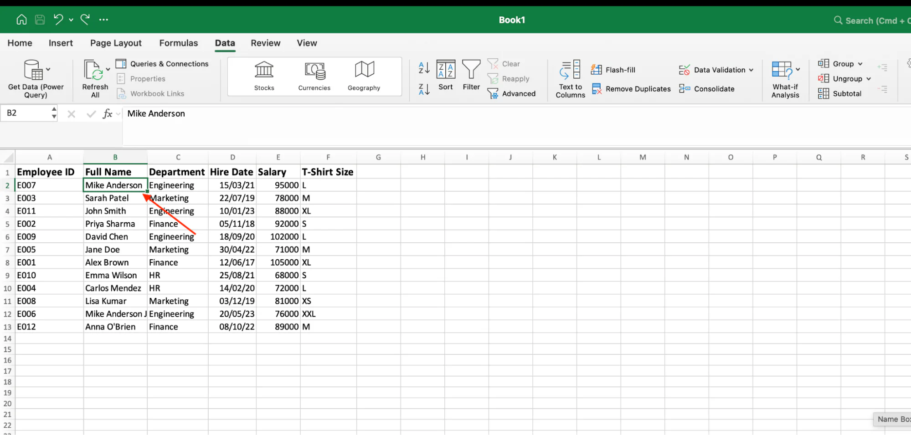Viewport: 911px width, 435px height.
Task: Expand the What-if Analysis dropdown arrow
Action: pyautogui.click(x=798, y=70)
